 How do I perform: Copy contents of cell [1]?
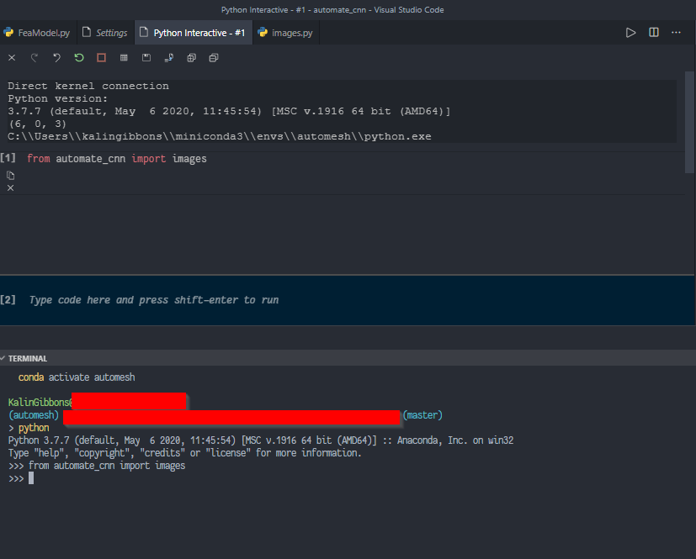click(10, 175)
